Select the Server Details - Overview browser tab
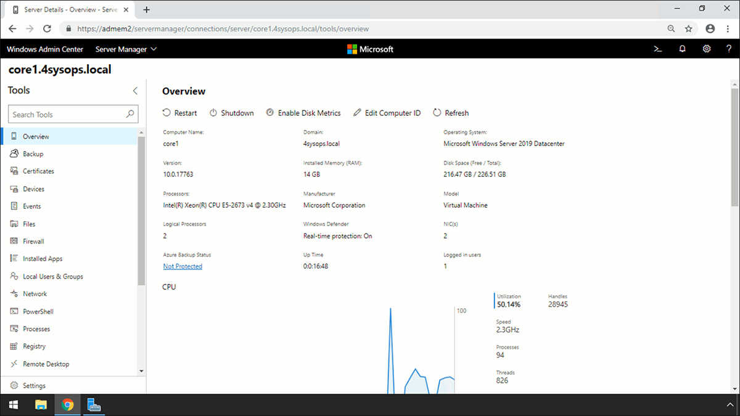This screenshot has width=740, height=416. [68, 9]
